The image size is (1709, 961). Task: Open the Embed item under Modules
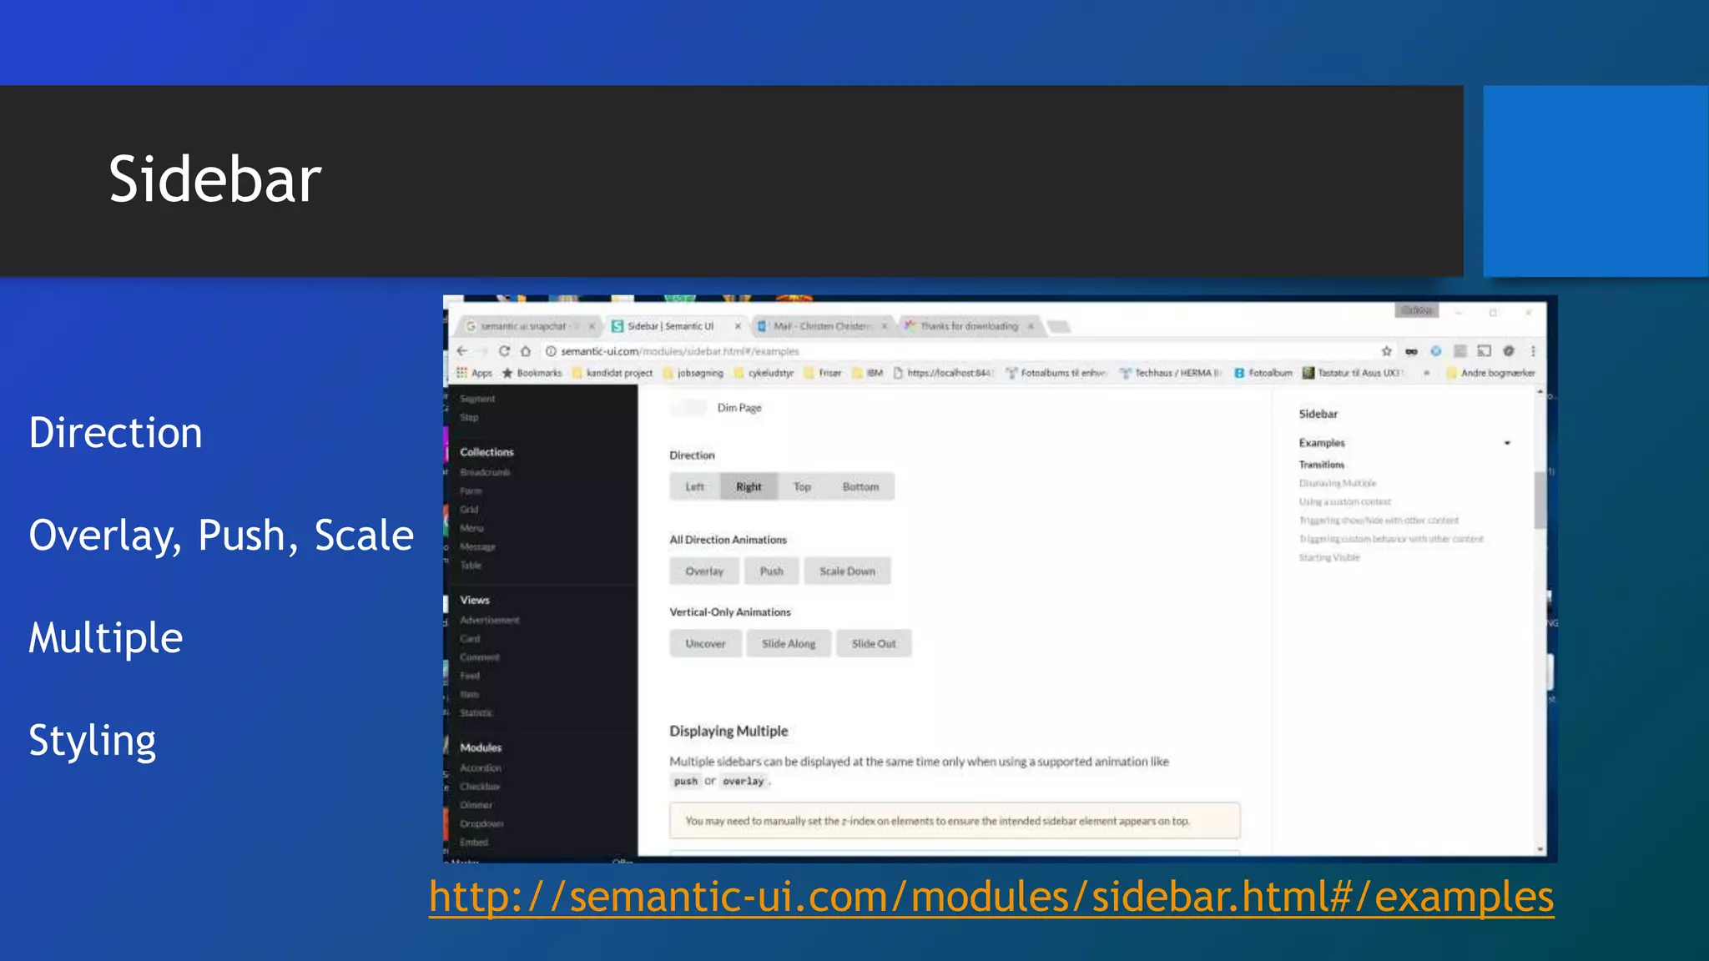tap(474, 843)
